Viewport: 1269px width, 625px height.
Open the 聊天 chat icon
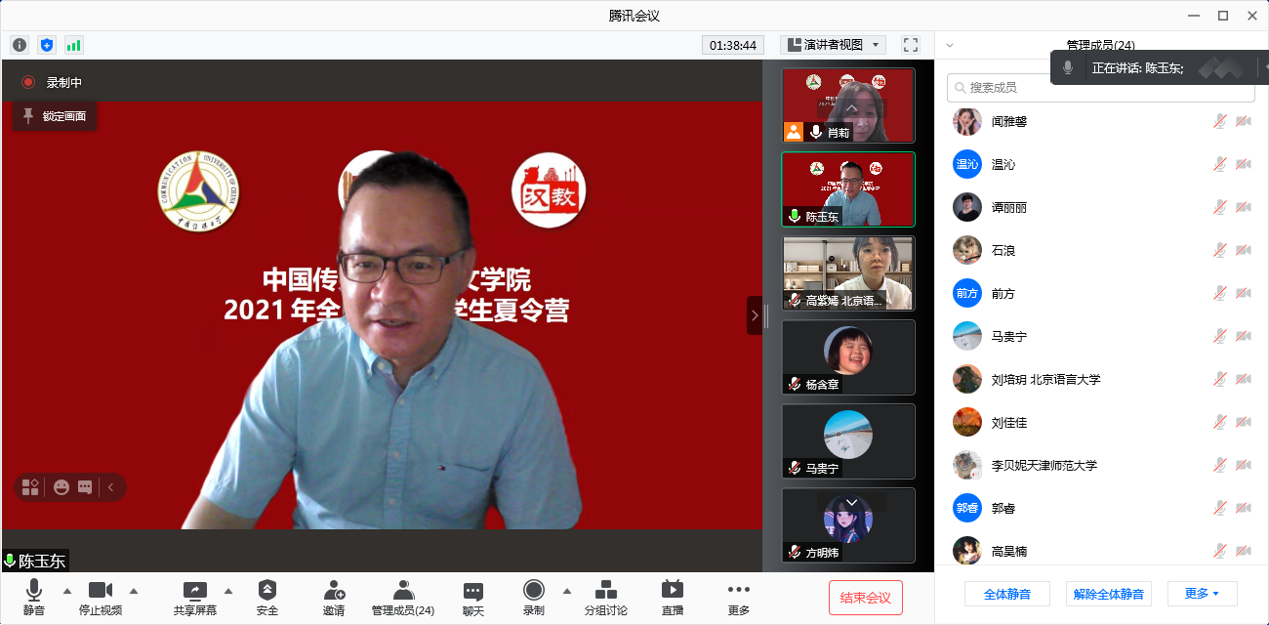[x=473, y=591]
